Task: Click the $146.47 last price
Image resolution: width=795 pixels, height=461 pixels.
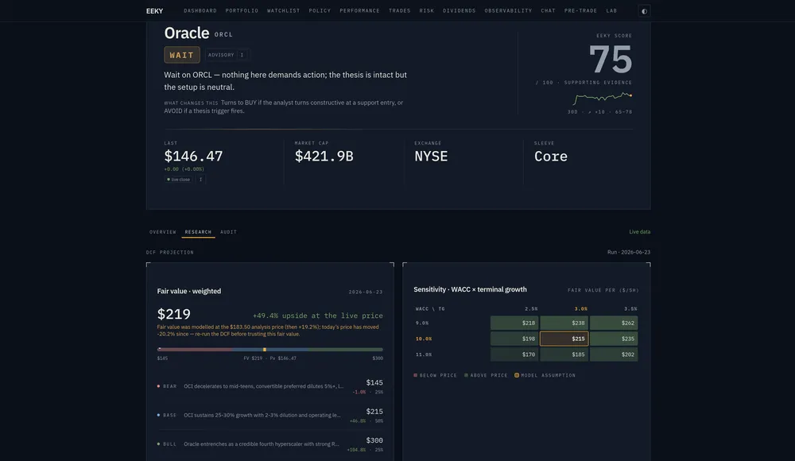Action: [193, 157]
